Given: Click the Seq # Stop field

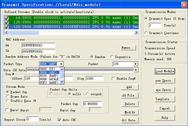Looking at the screenshot, I should click(95, 78).
